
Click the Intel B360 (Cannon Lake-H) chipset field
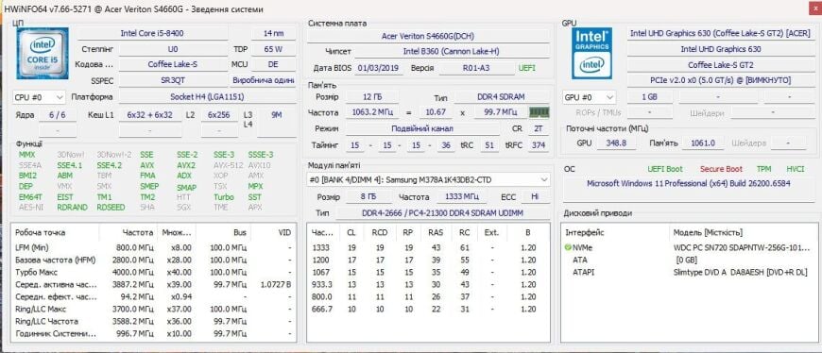(452, 52)
